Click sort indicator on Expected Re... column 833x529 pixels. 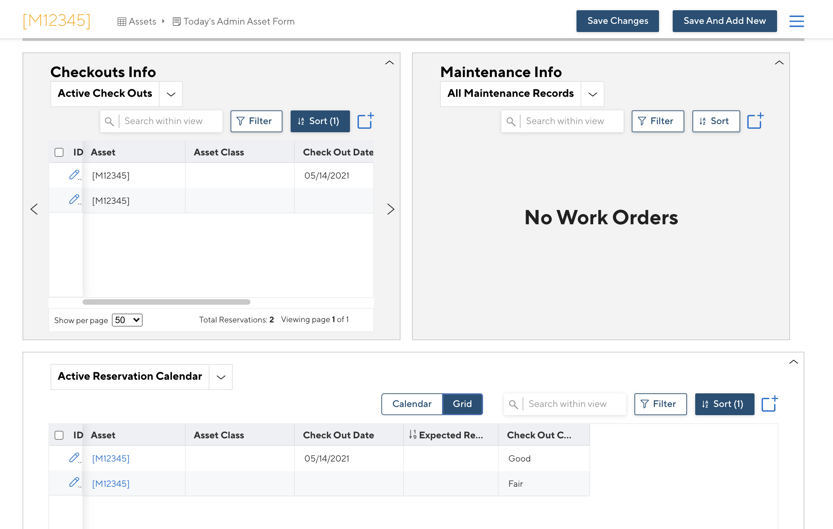click(413, 435)
